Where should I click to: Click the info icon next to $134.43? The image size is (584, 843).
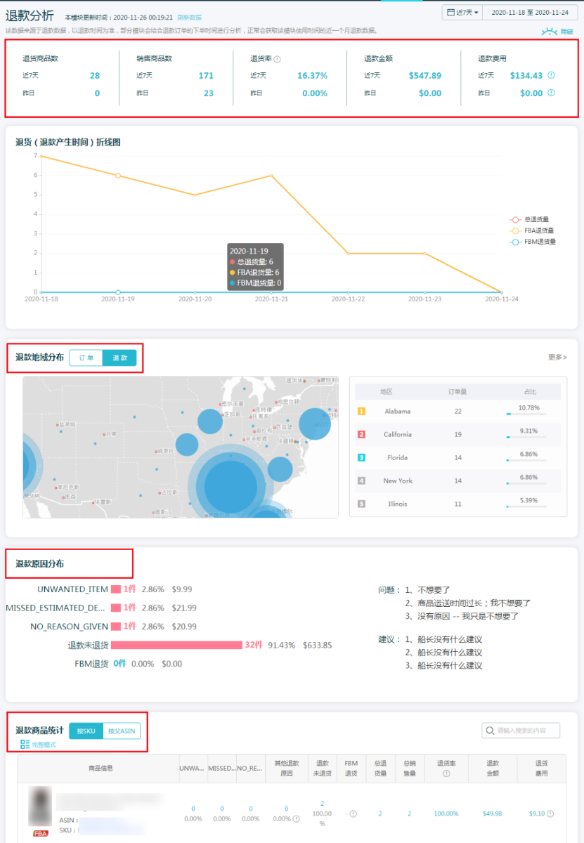click(551, 75)
